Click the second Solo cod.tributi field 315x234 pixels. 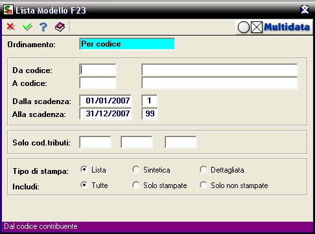[137, 142]
